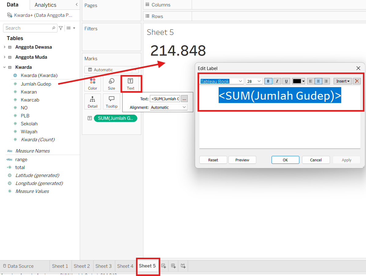Select the <SUM(Jumlah Gudep)> label text
The width and height of the screenshot is (366, 276).
[x=280, y=95]
